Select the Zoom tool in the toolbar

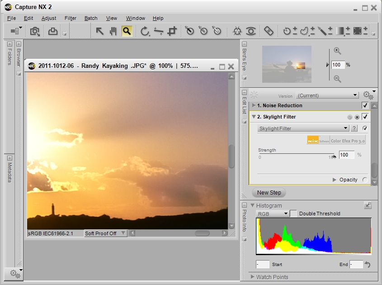126,31
